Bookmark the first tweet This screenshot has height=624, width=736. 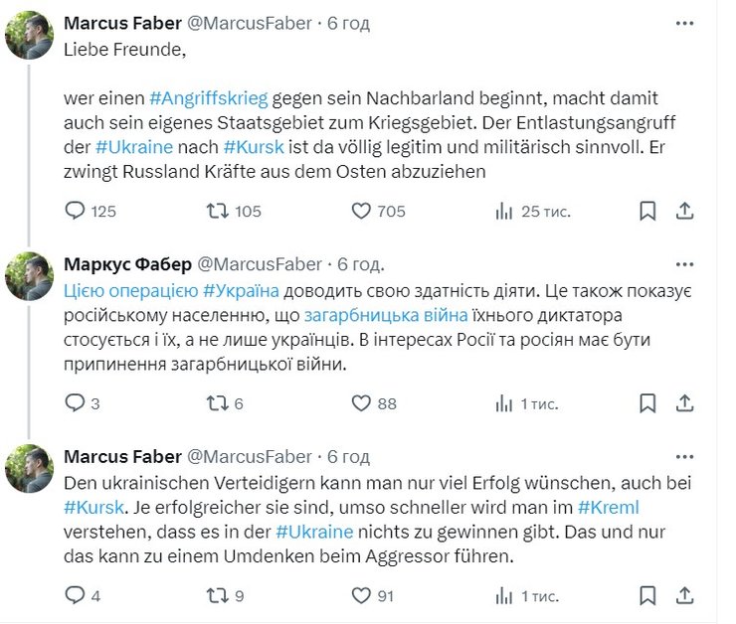point(647,211)
